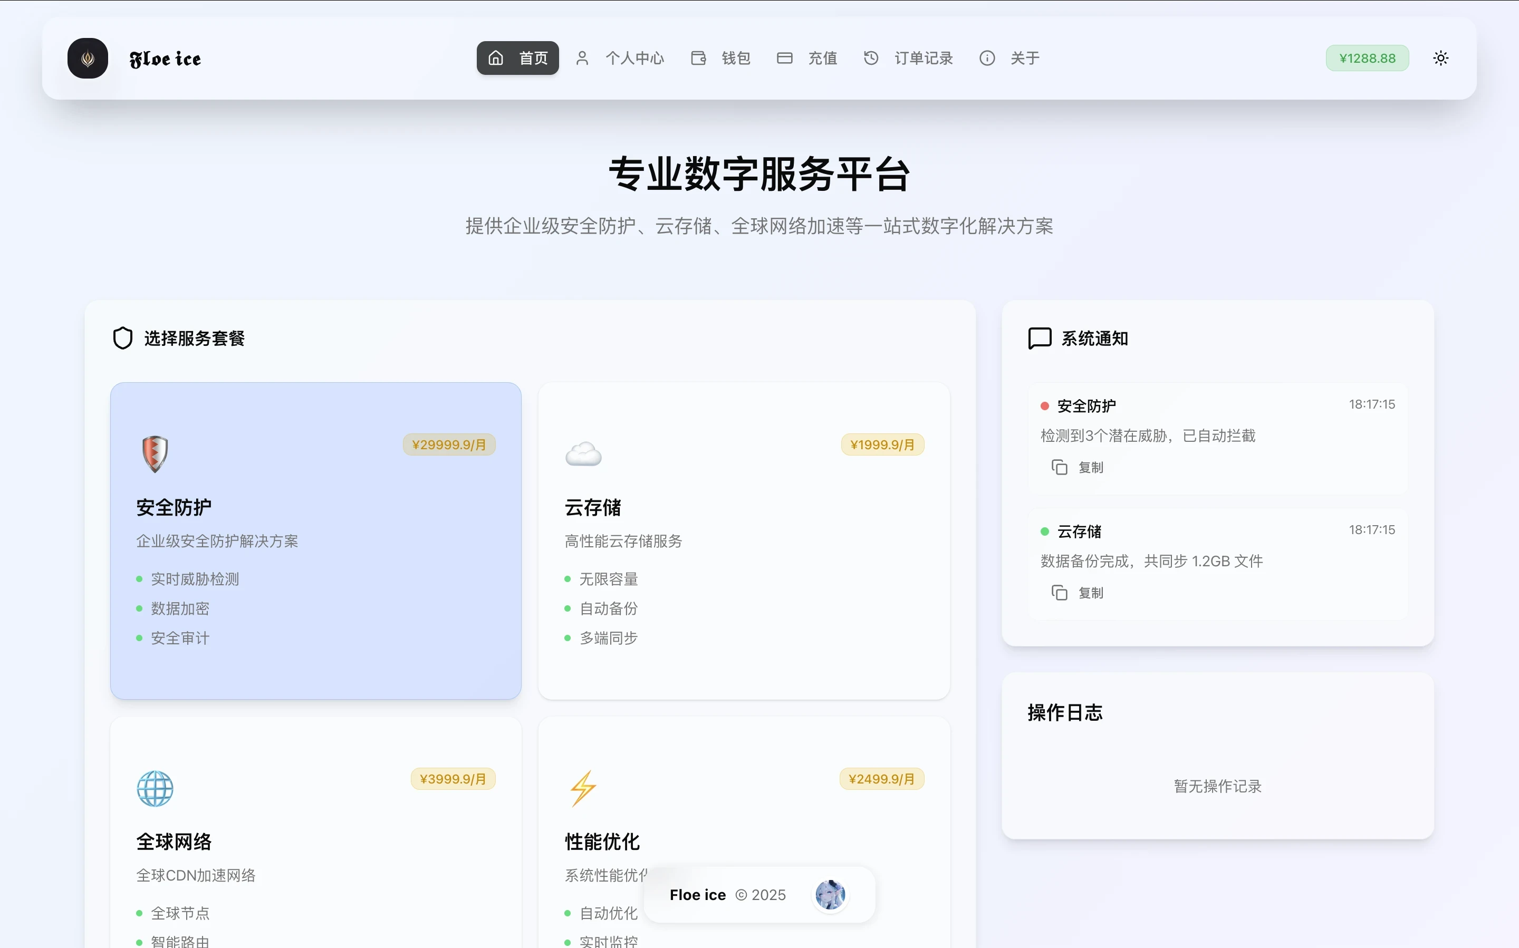Screen dimensions: 1519x948
Task: Open 订单记录 order history
Action: [908, 59]
